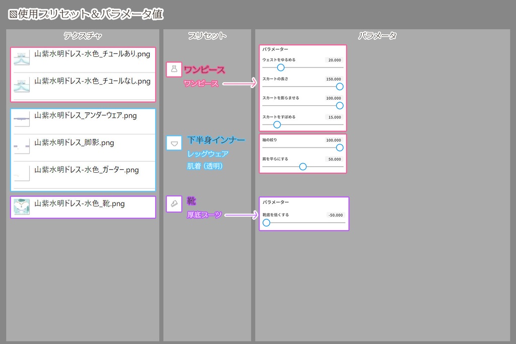The width and height of the screenshot is (516, 344).
Task: Click the スカートを膨らませる value 100.000
Action: tap(334, 98)
